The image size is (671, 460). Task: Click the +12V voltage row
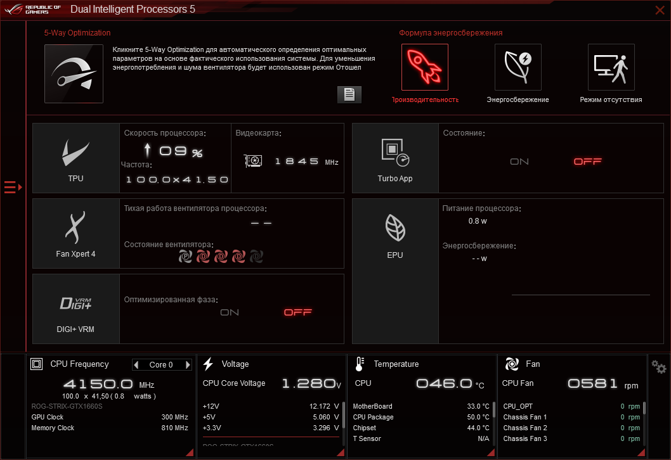[270, 406]
